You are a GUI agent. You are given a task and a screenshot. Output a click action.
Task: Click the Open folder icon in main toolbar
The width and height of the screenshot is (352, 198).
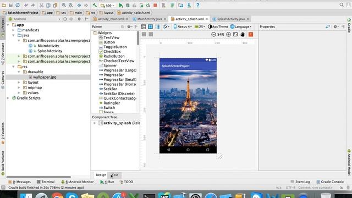point(4,5)
